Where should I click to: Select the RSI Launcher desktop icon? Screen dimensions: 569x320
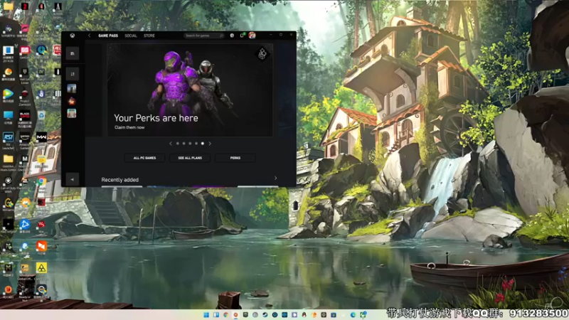click(8, 141)
